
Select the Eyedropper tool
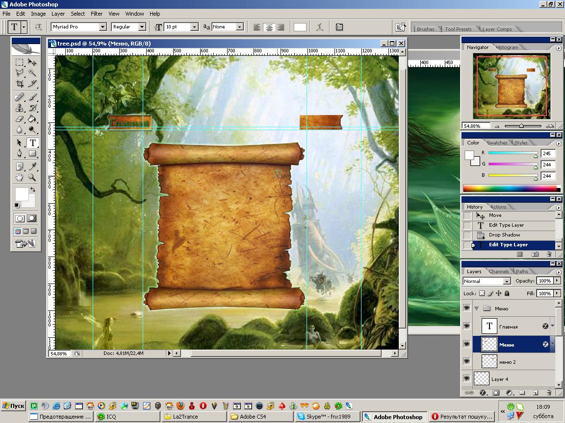tap(32, 166)
